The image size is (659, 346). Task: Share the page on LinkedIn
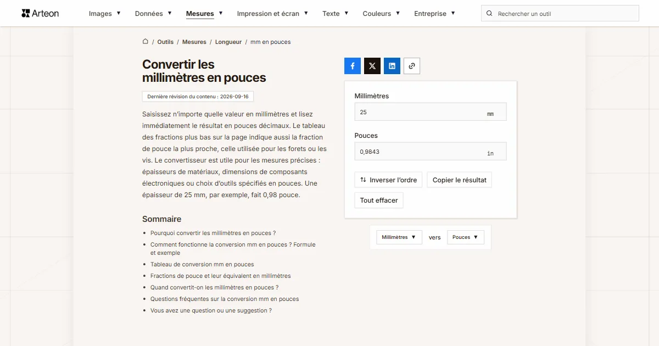[x=392, y=66]
